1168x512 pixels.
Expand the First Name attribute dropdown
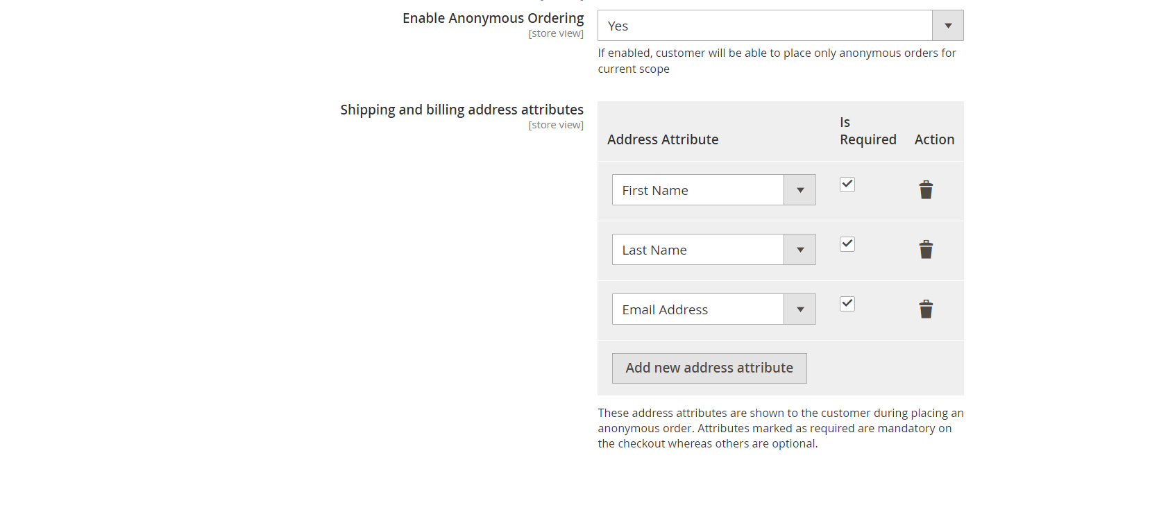point(713,190)
